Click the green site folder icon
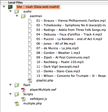Image resolution: width=108 pixels, height=112 pixels. tap(10, 7)
